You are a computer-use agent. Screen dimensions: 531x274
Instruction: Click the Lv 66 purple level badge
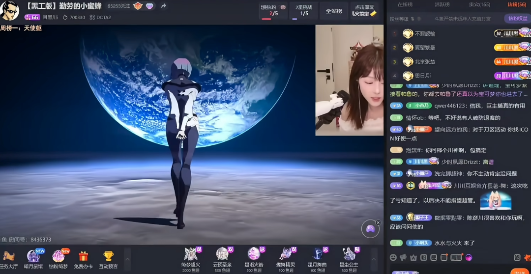(32, 17)
